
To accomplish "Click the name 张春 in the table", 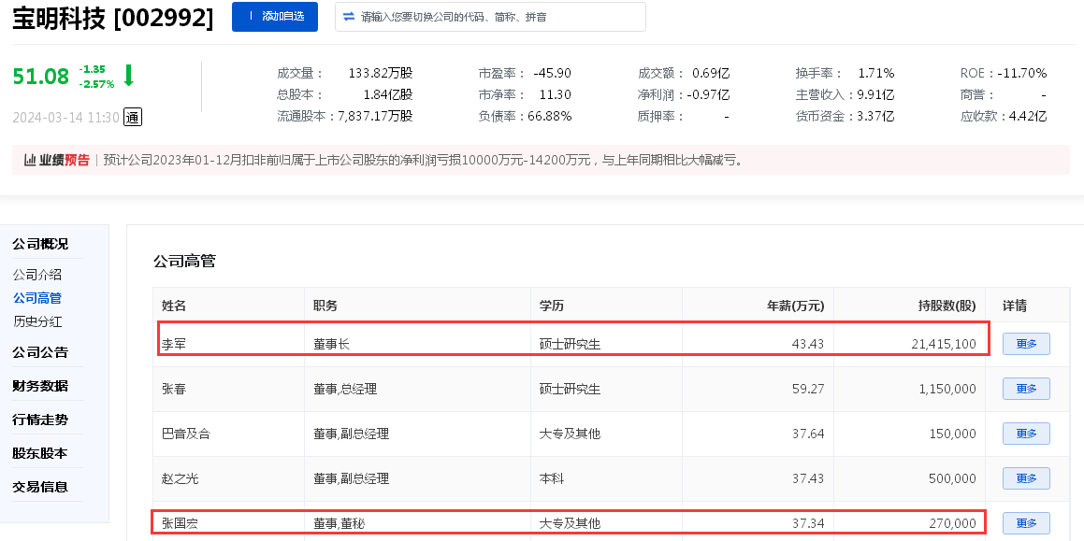I will click(x=174, y=389).
